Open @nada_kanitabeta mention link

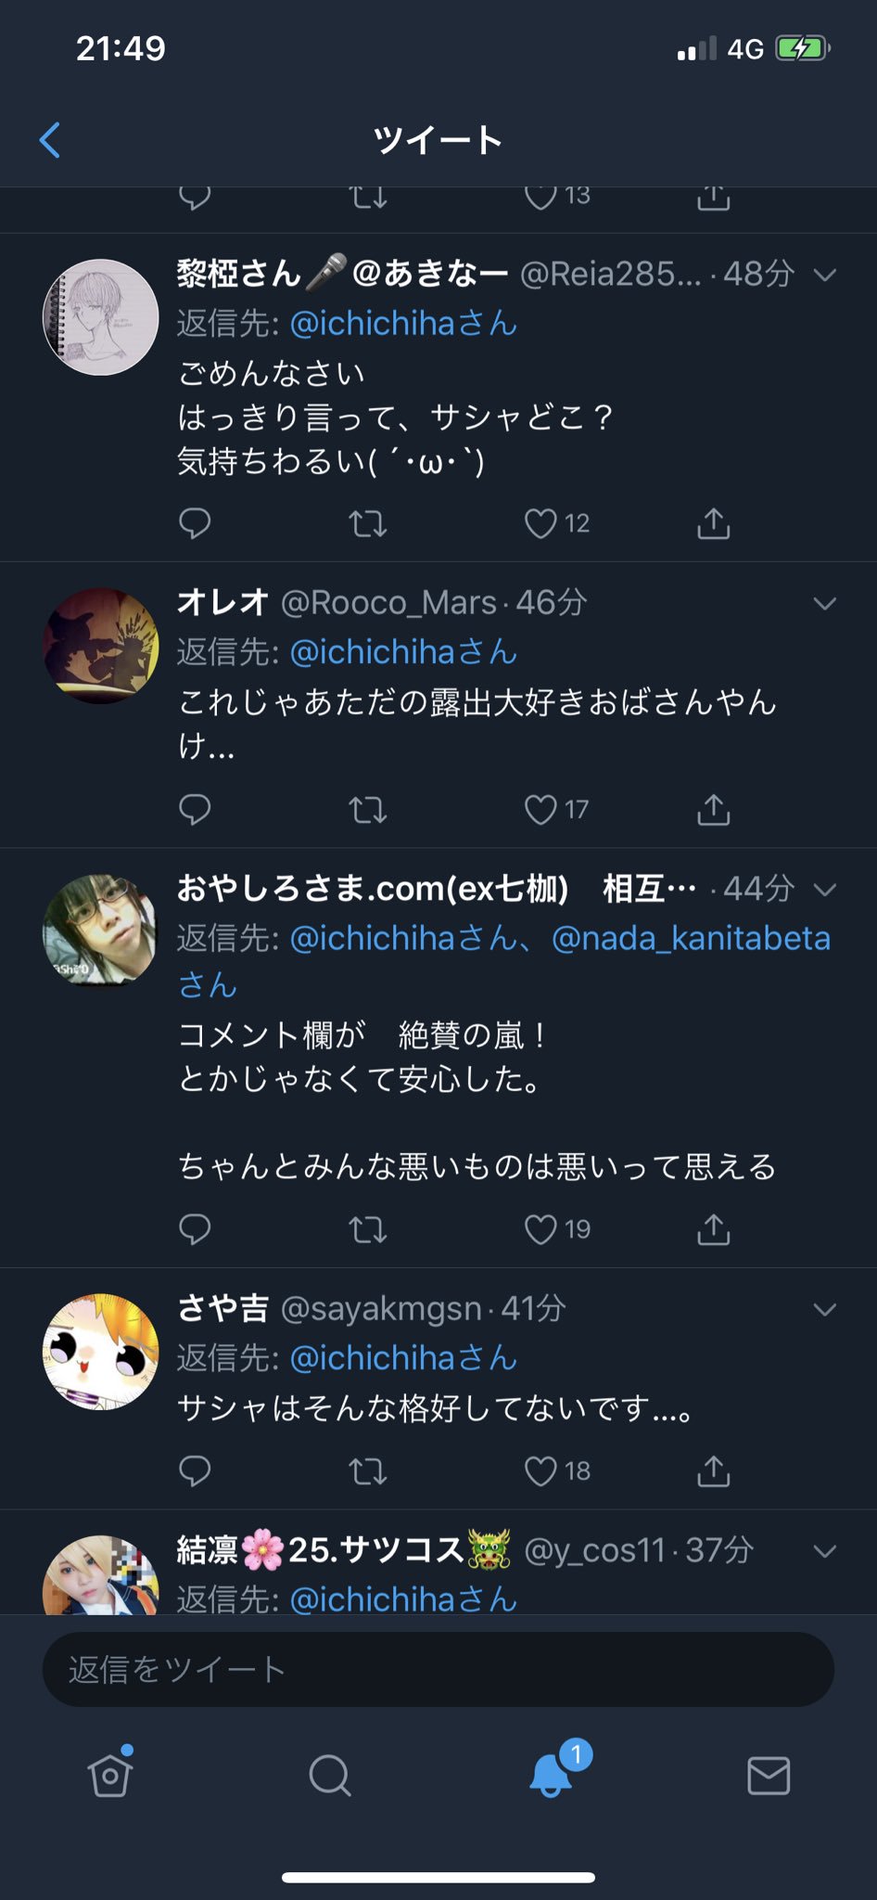(691, 939)
